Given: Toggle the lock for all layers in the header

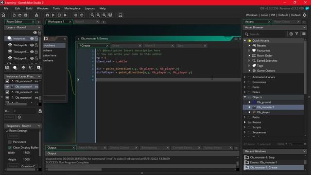Looking at the screenshot, I should (x=39, y=33).
